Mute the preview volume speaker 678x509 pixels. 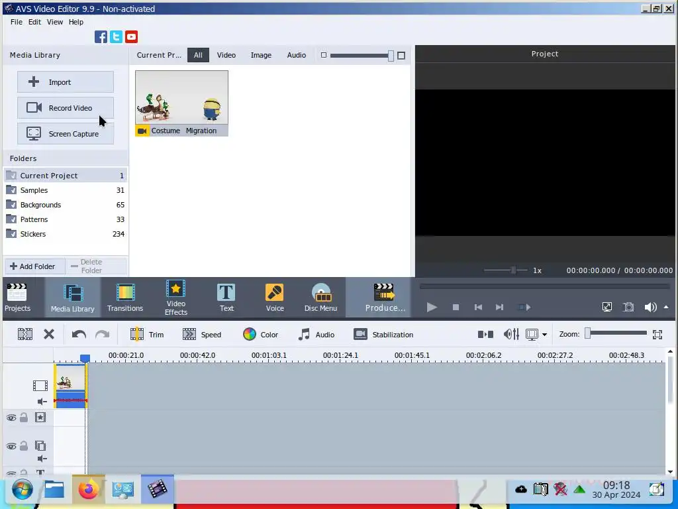pyautogui.click(x=650, y=308)
